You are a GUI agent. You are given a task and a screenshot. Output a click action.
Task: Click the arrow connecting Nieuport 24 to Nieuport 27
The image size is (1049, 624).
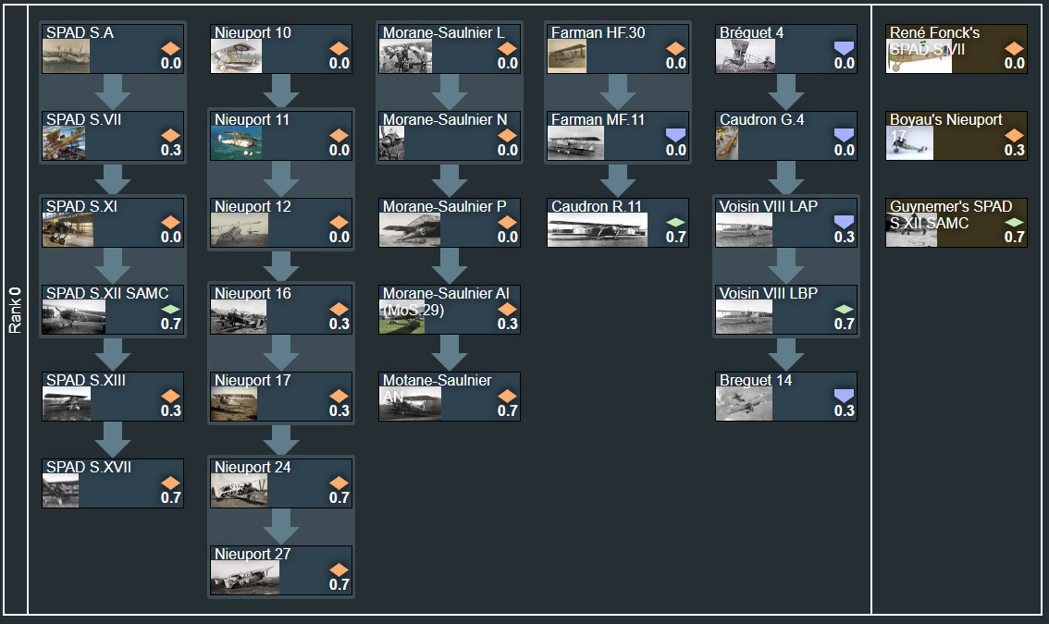[281, 527]
